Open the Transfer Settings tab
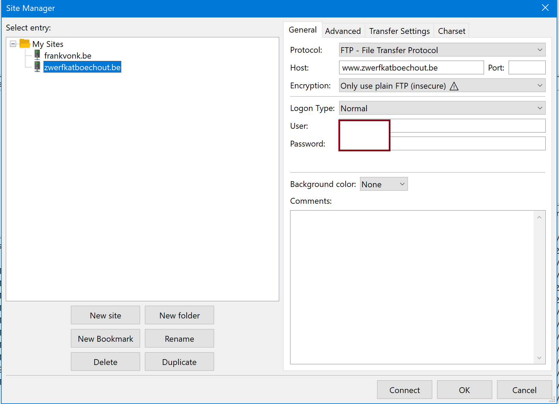 tap(399, 31)
